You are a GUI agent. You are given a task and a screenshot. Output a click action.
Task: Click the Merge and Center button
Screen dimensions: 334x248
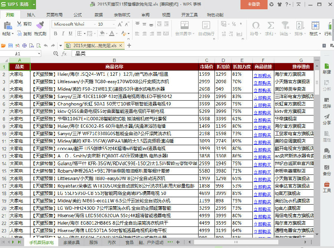click(x=184, y=28)
